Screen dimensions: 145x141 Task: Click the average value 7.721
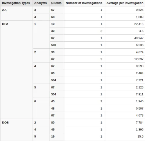pyautogui.click(x=140, y=80)
